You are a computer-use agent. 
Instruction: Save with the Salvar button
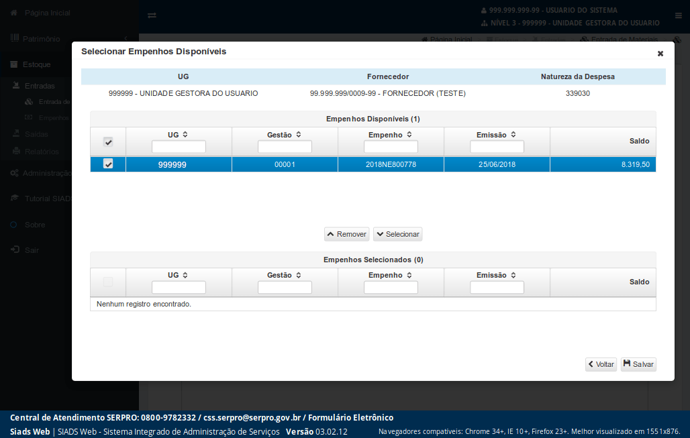[638, 364]
